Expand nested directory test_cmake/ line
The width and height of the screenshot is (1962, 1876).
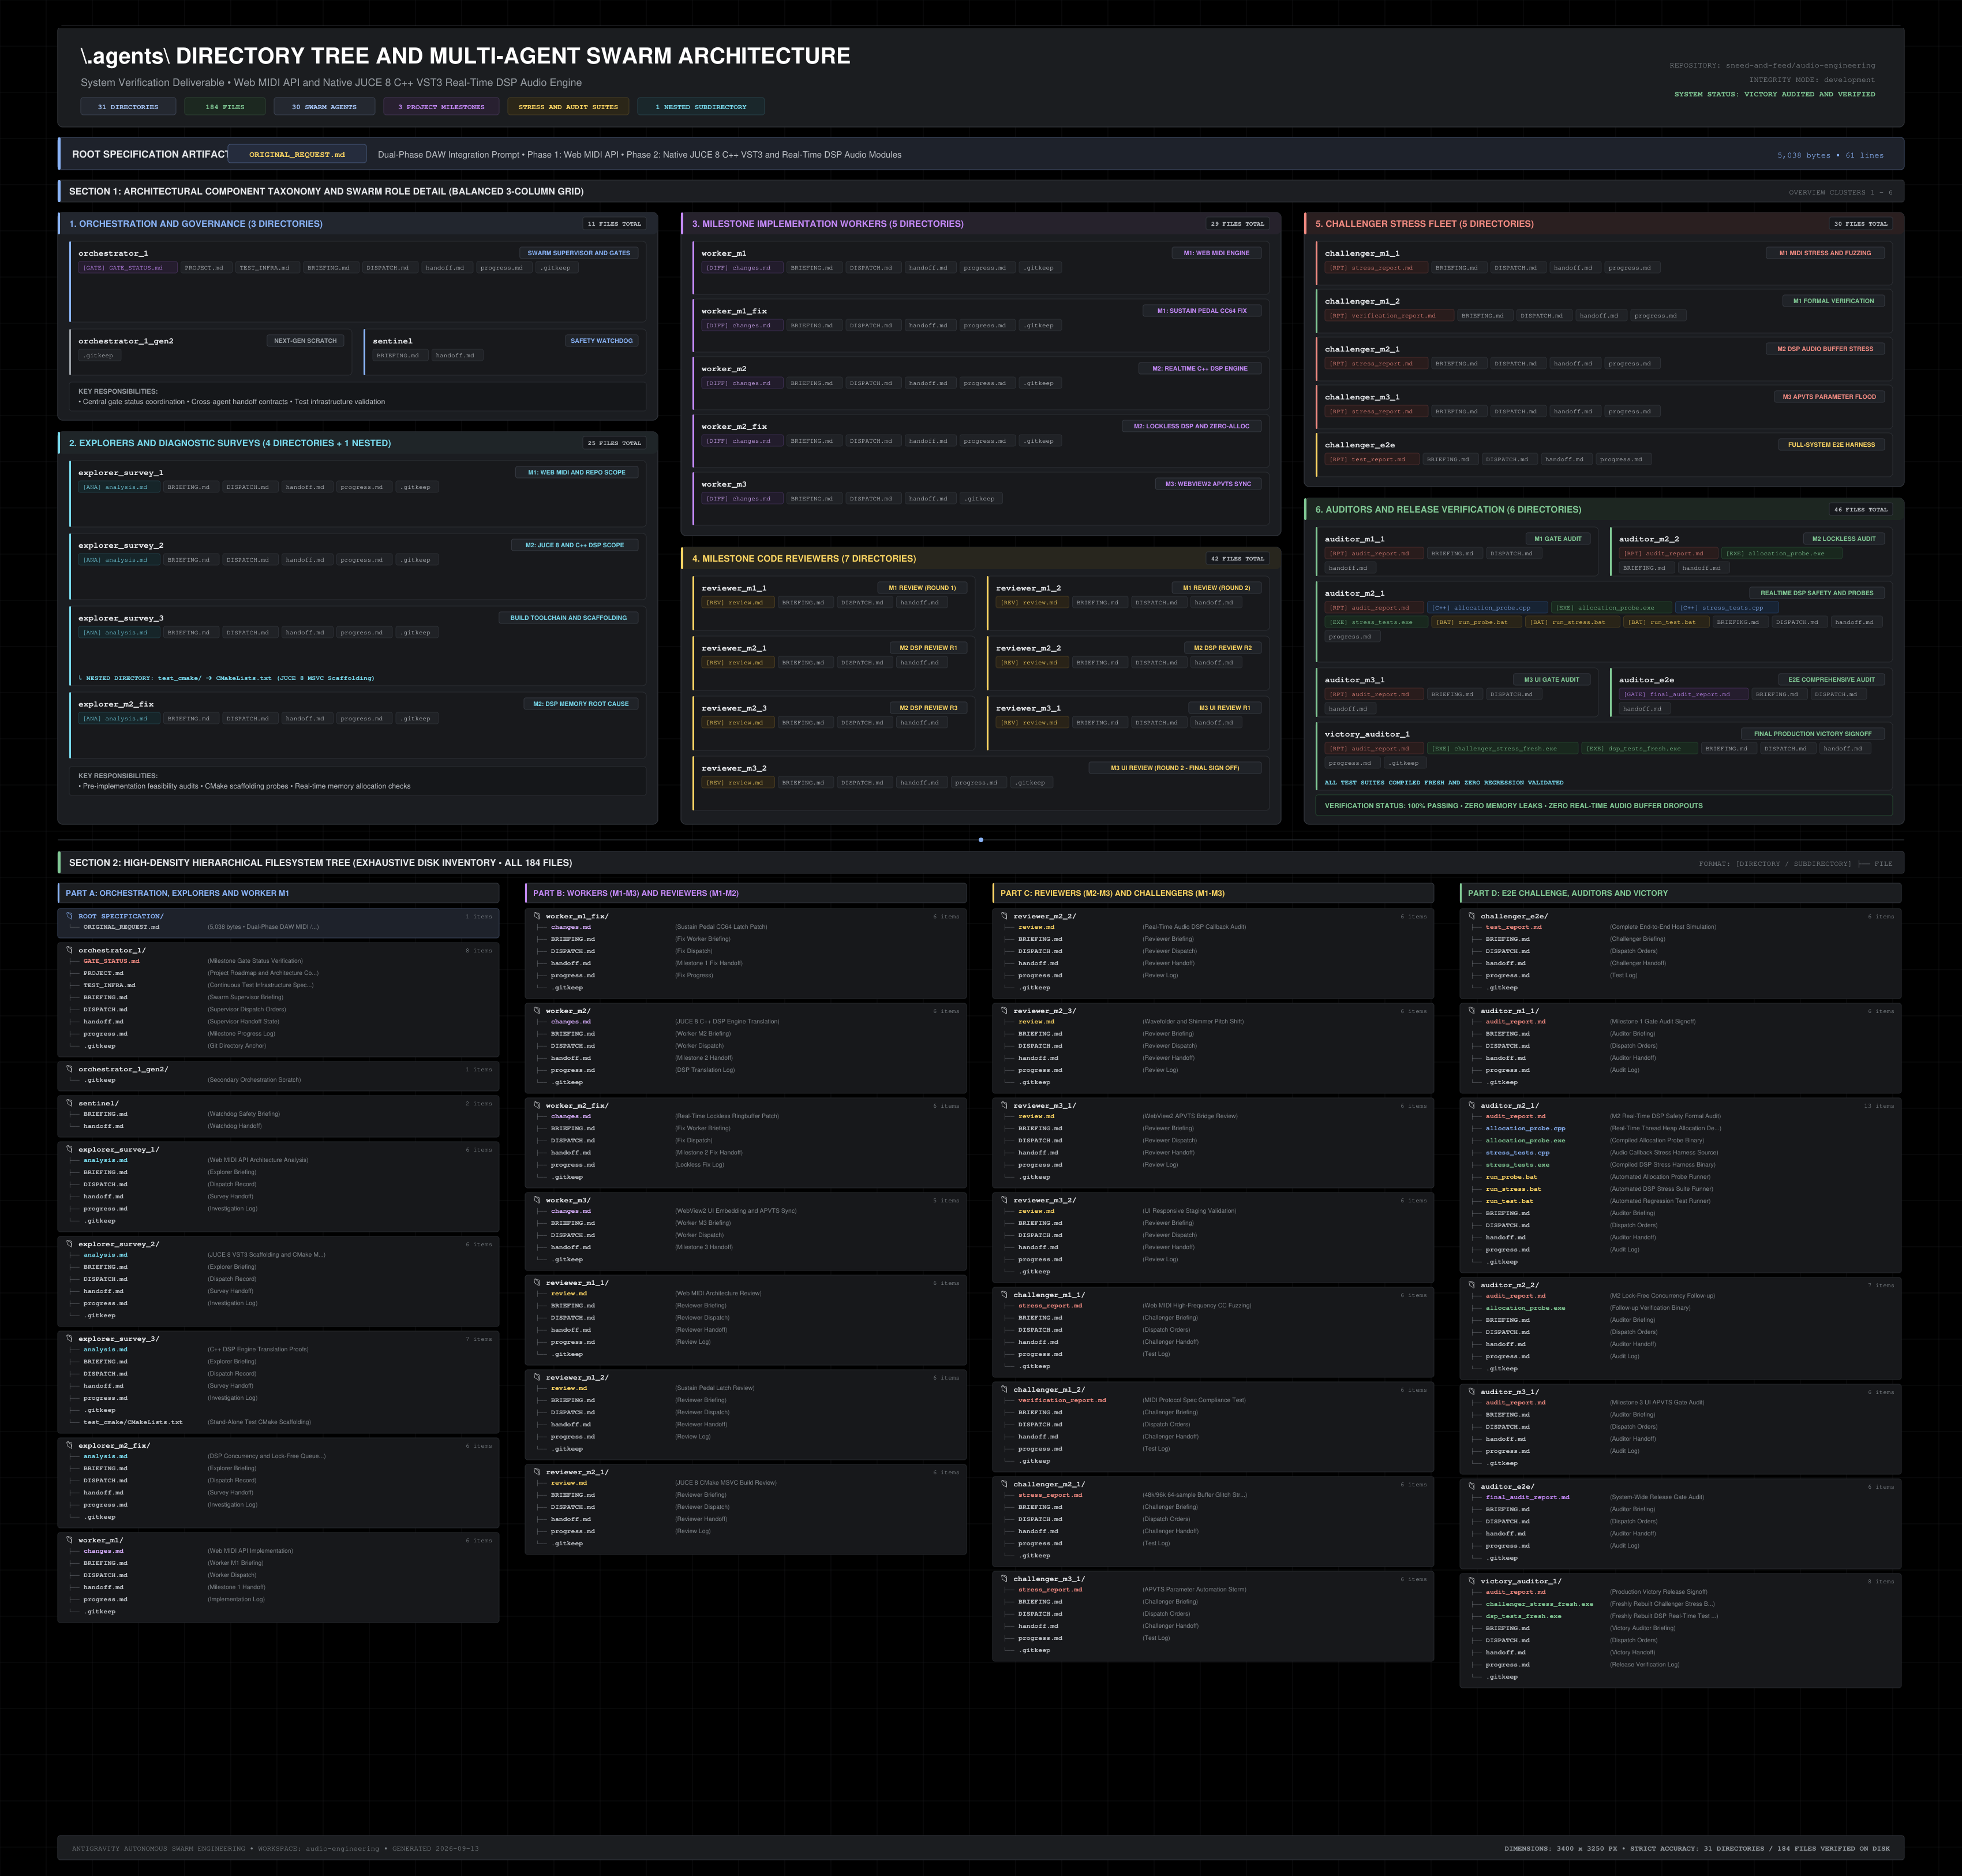point(227,678)
